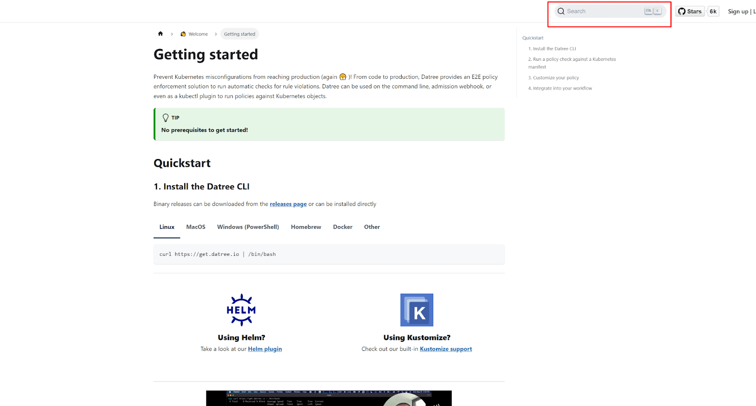The image size is (756, 406).
Task: Click the Sign up link
Action: click(x=738, y=11)
